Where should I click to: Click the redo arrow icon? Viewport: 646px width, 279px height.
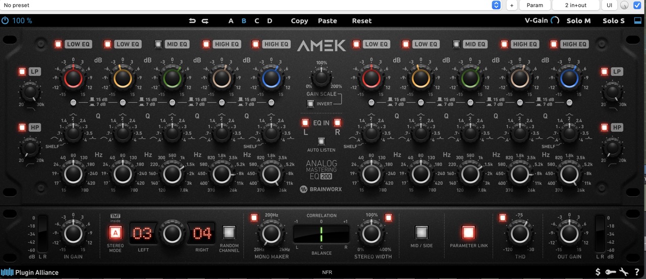point(205,21)
